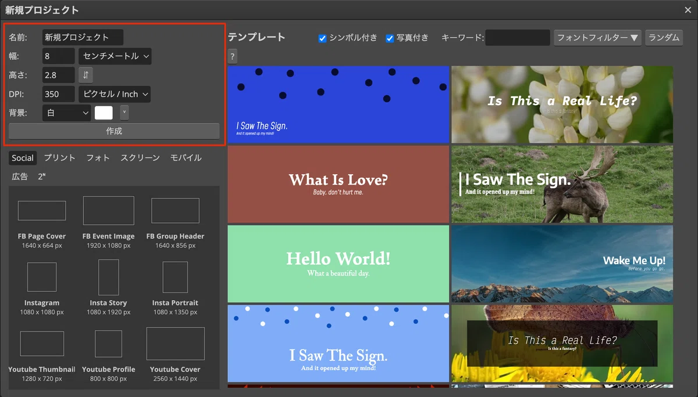
Task: Close the 新規プロジェクト dialog
Action: click(x=688, y=10)
